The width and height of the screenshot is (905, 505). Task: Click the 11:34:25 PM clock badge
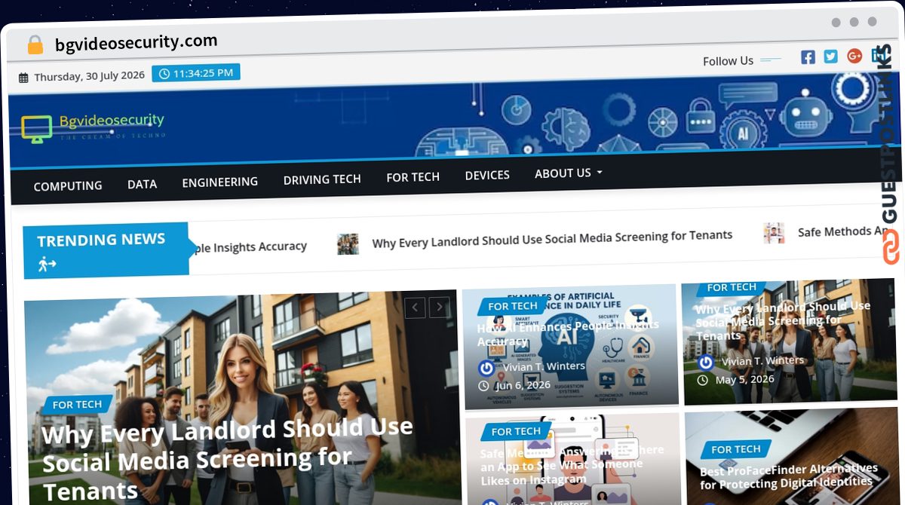[x=196, y=73]
